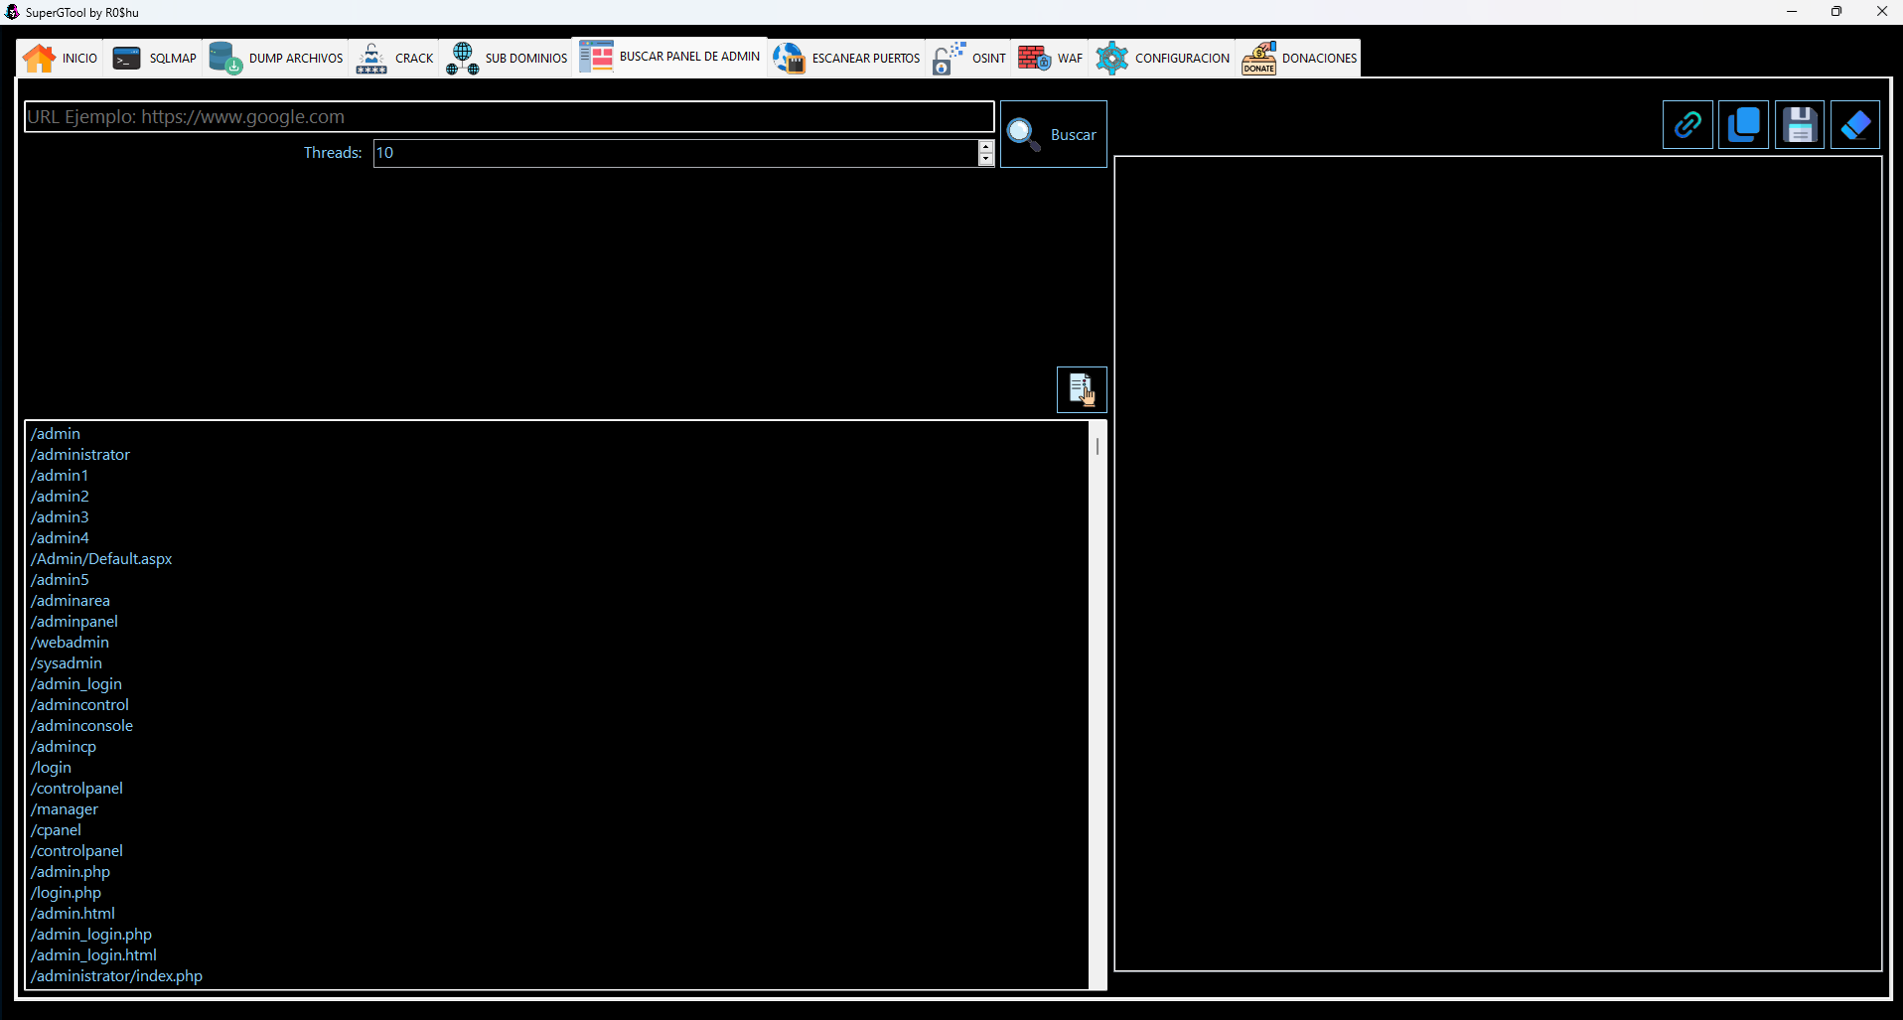Open the ESCANEAR PUERTOS tab
The image size is (1903, 1020).
846,58
